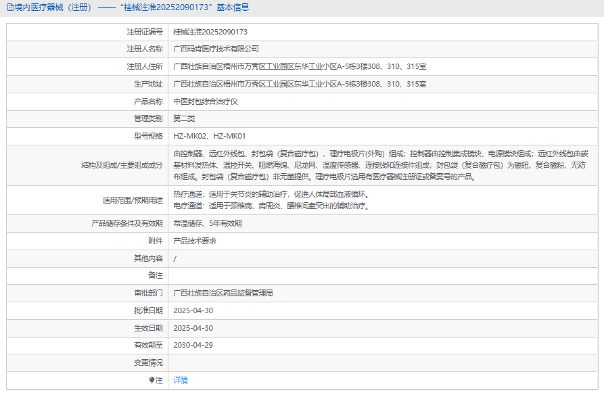Viewport: 604px width, 395px height.
Task: Click the 注册人住所 address value
Action: (x=300, y=67)
